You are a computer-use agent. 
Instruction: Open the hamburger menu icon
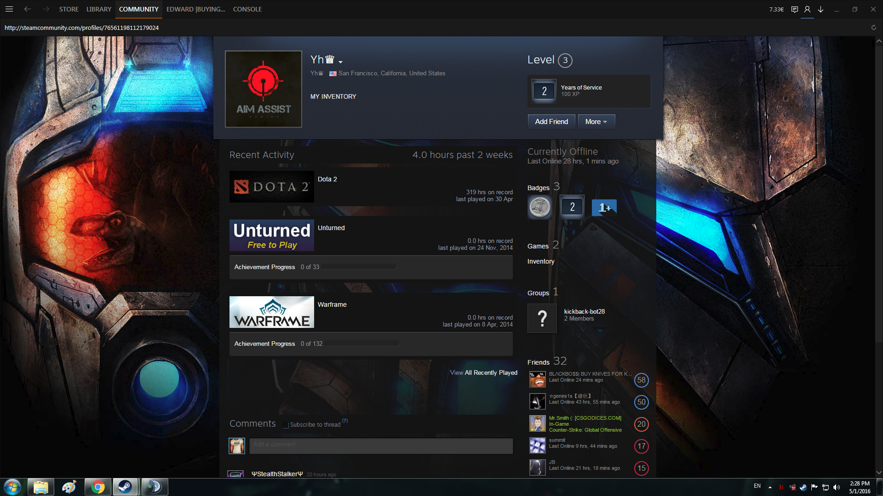click(9, 9)
